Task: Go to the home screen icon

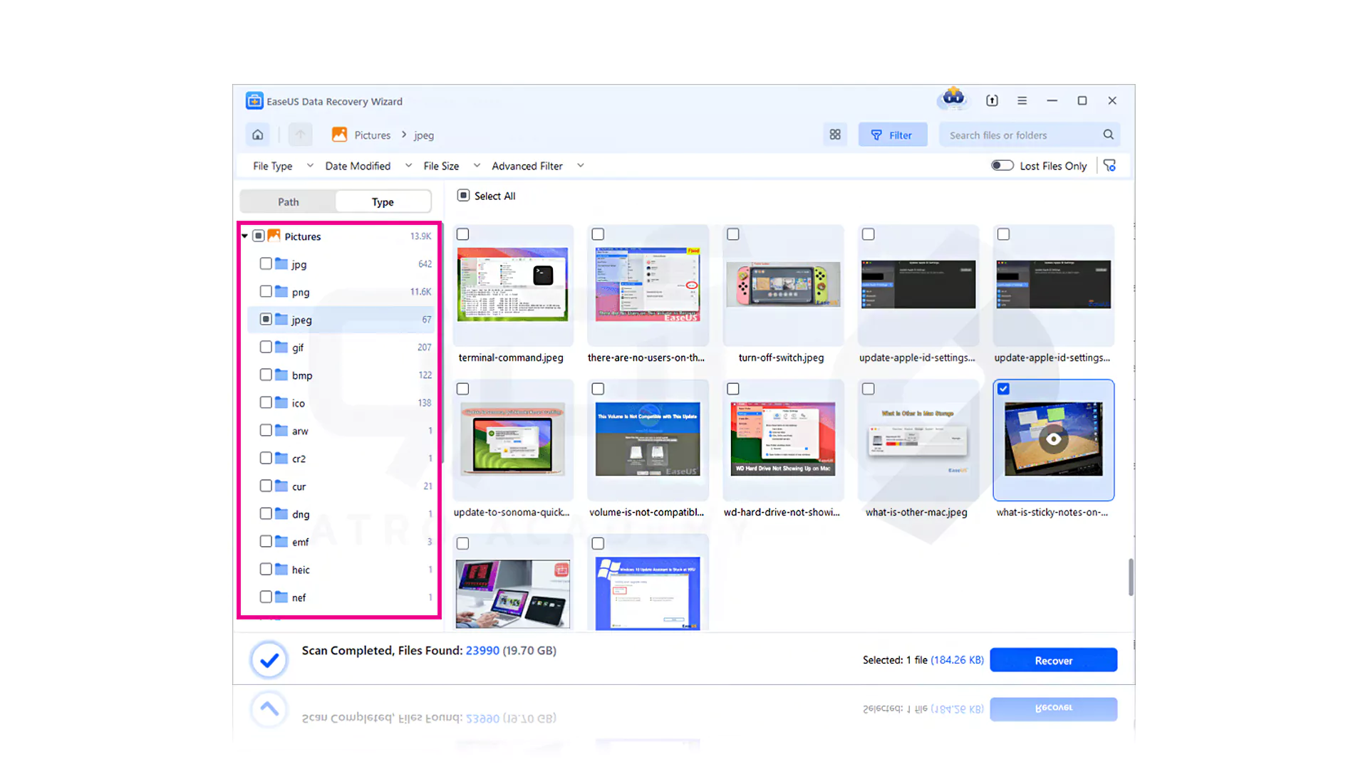Action: (258, 135)
